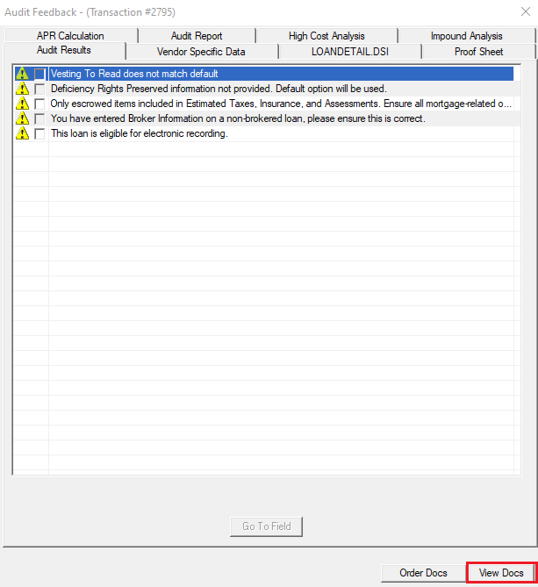Open the High Cost Analysis tab

tap(326, 36)
